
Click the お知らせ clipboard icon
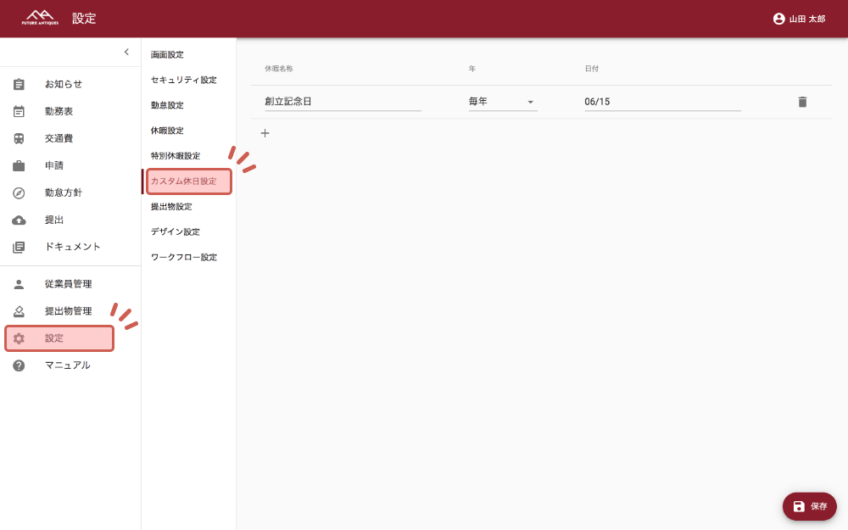(x=19, y=84)
